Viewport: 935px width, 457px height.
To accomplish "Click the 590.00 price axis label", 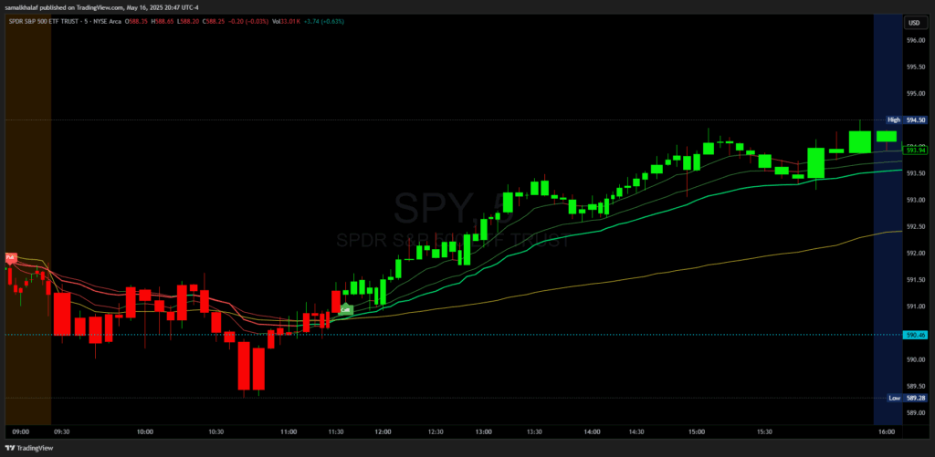I will (x=915, y=360).
